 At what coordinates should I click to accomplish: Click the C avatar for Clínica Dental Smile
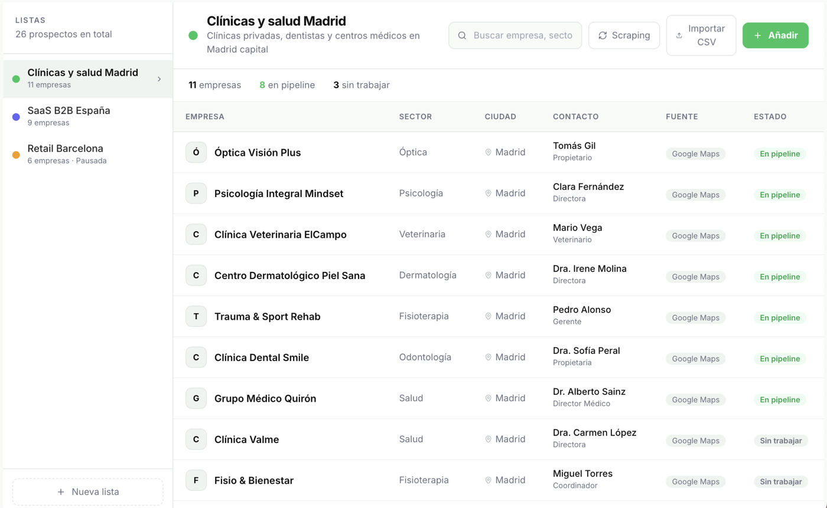point(196,358)
